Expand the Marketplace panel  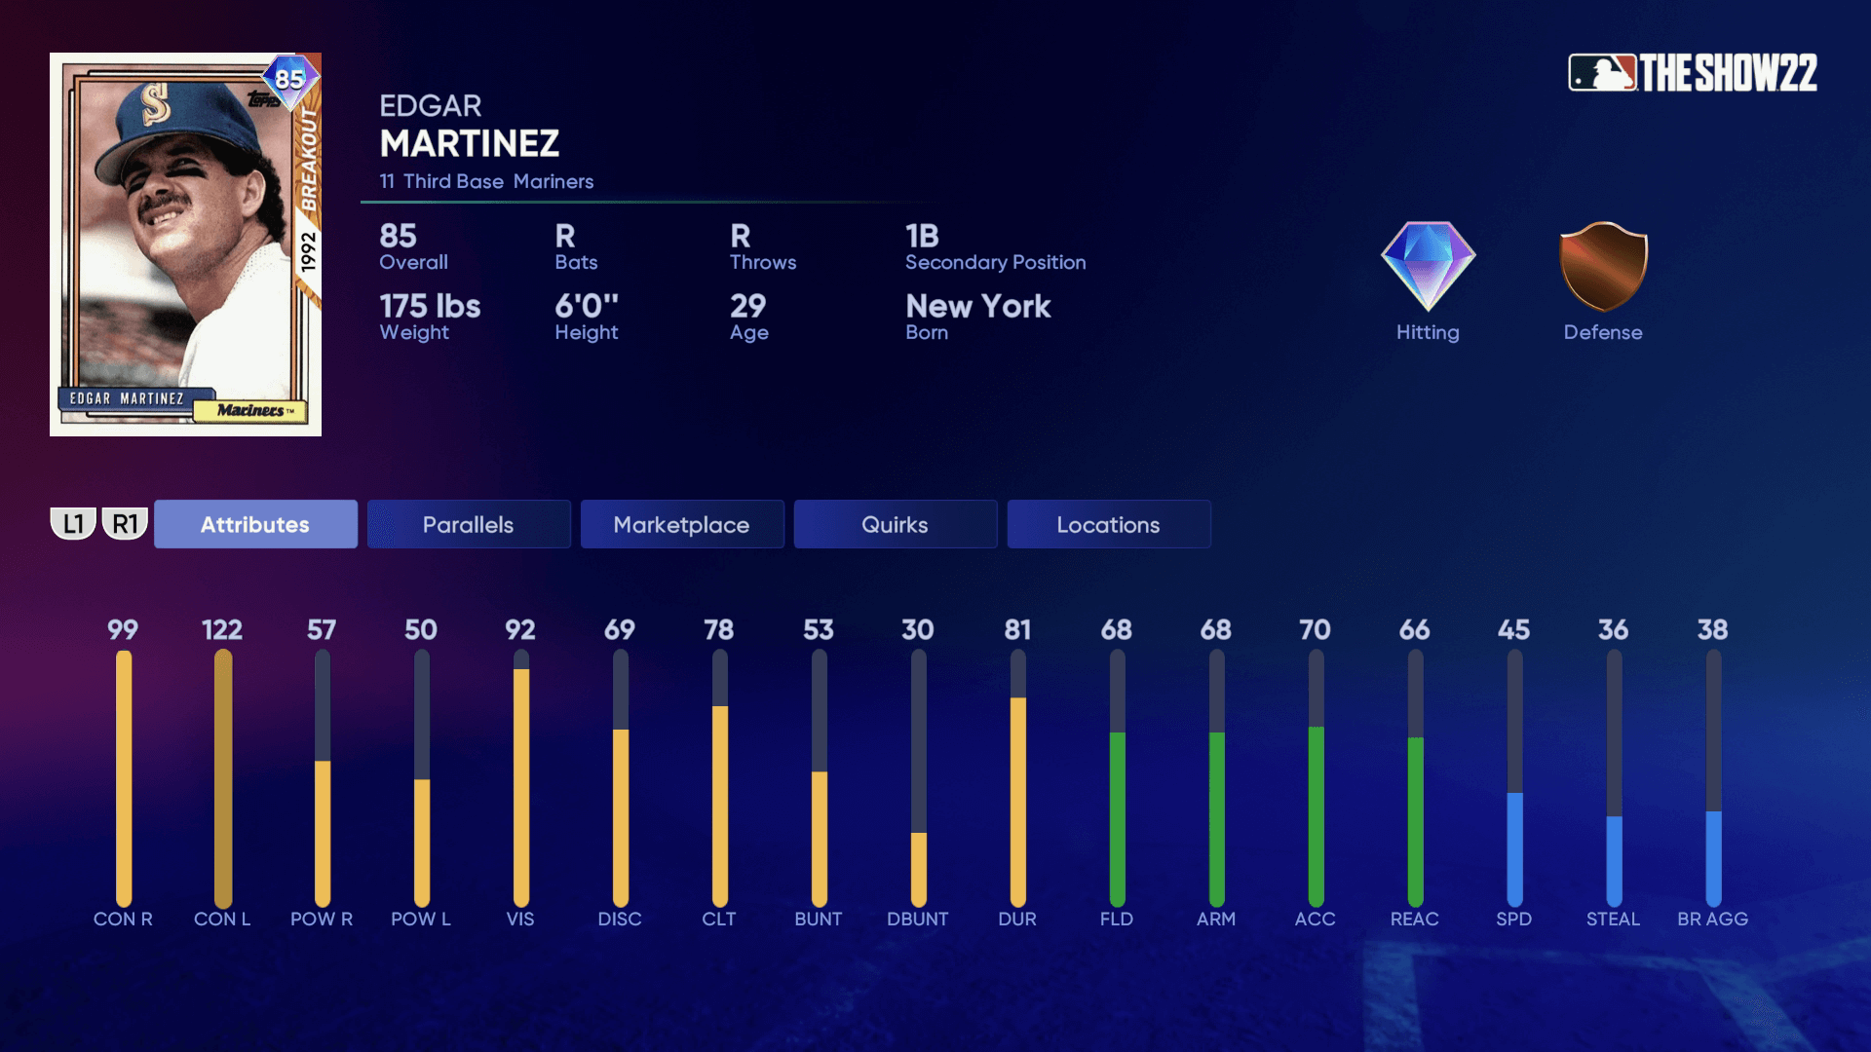pos(682,523)
